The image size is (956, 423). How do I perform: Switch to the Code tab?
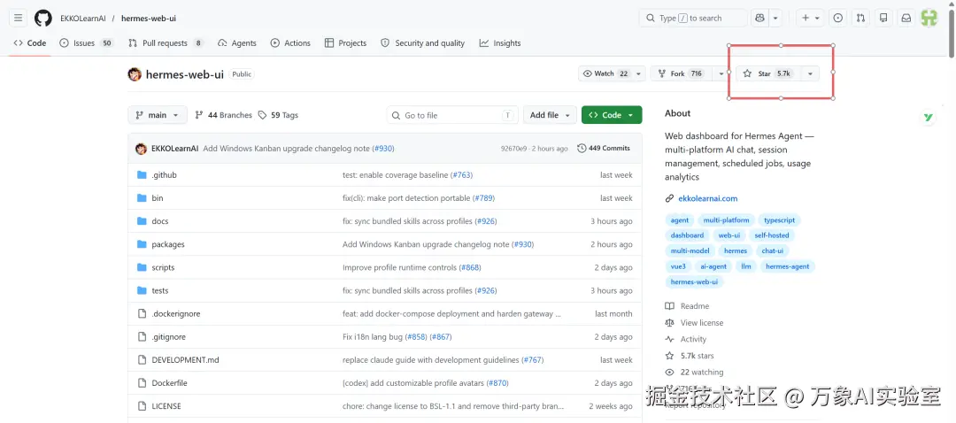click(30, 43)
